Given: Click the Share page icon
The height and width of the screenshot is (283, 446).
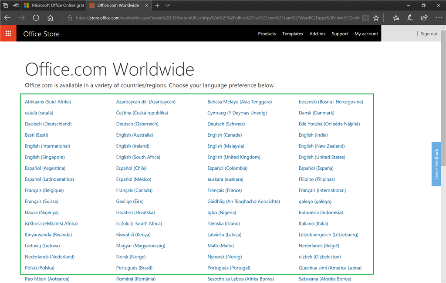Looking at the screenshot, I should pyautogui.click(x=424, y=18).
